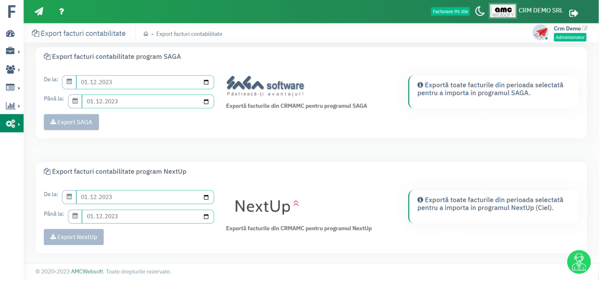Expand the settings gears sidebar menu
Screen dimensions: 599x281
(11, 123)
